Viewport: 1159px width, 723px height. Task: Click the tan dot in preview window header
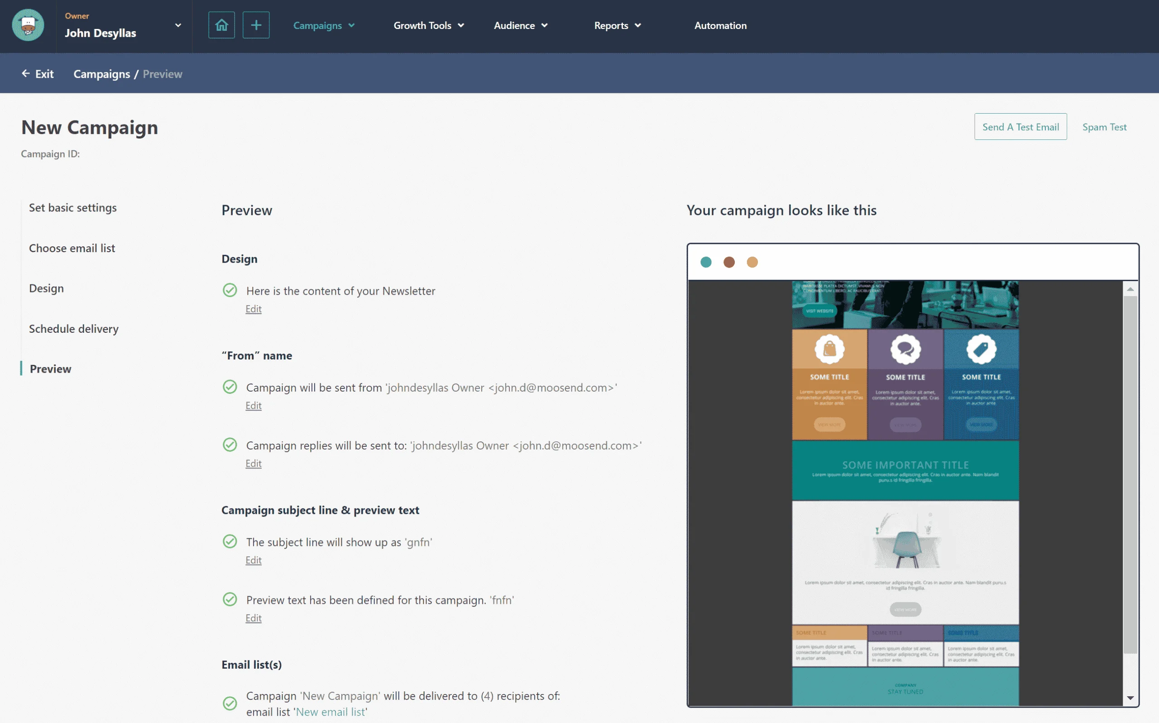pyautogui.click(x=752, y=262)
